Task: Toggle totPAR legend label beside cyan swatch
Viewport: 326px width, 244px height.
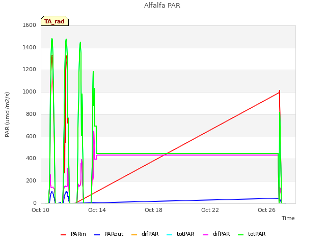Action: point(185,234)
